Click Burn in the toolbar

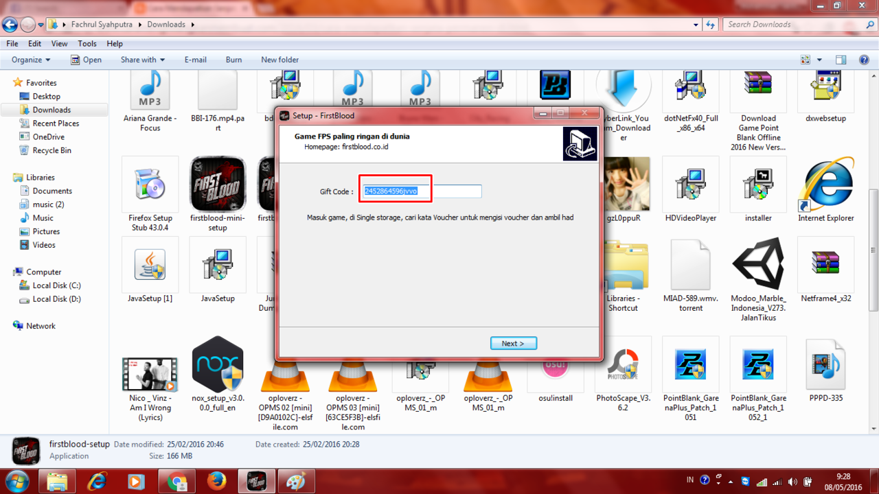click(x=233, y=60)
